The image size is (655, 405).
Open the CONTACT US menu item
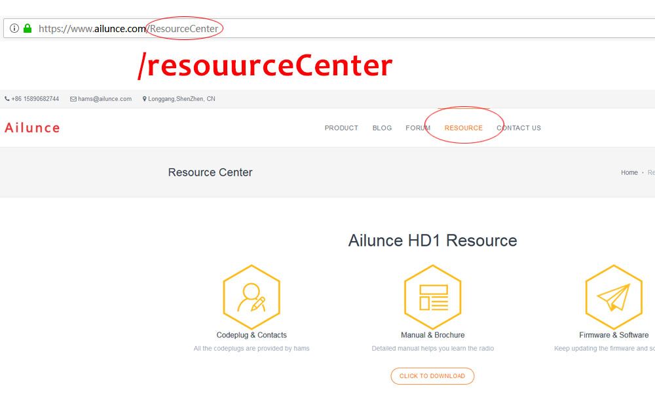[519, 128]
